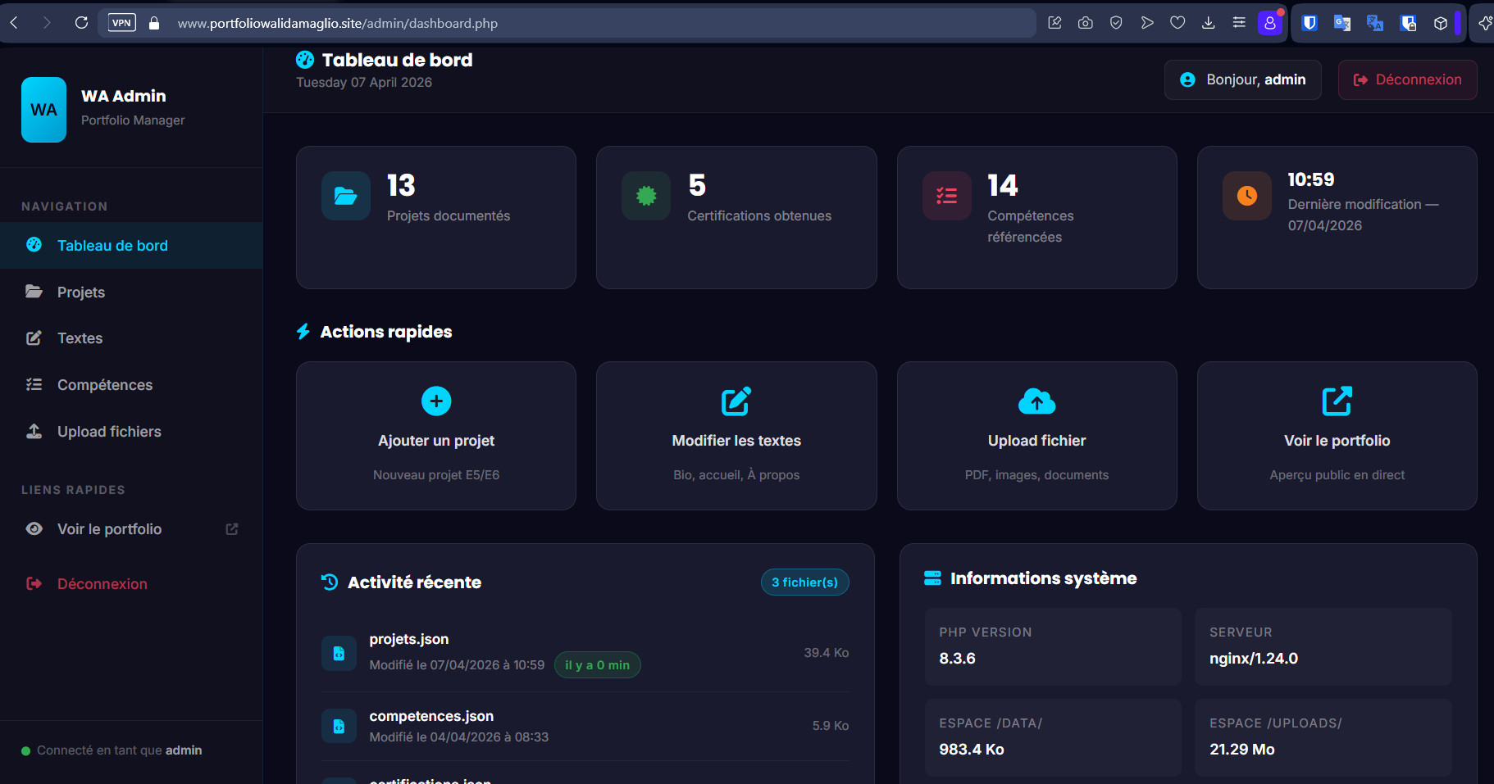Click the Upload fichier quick action card
The height and width of the screenshot is (784, 1494).
coord(1036,436)
